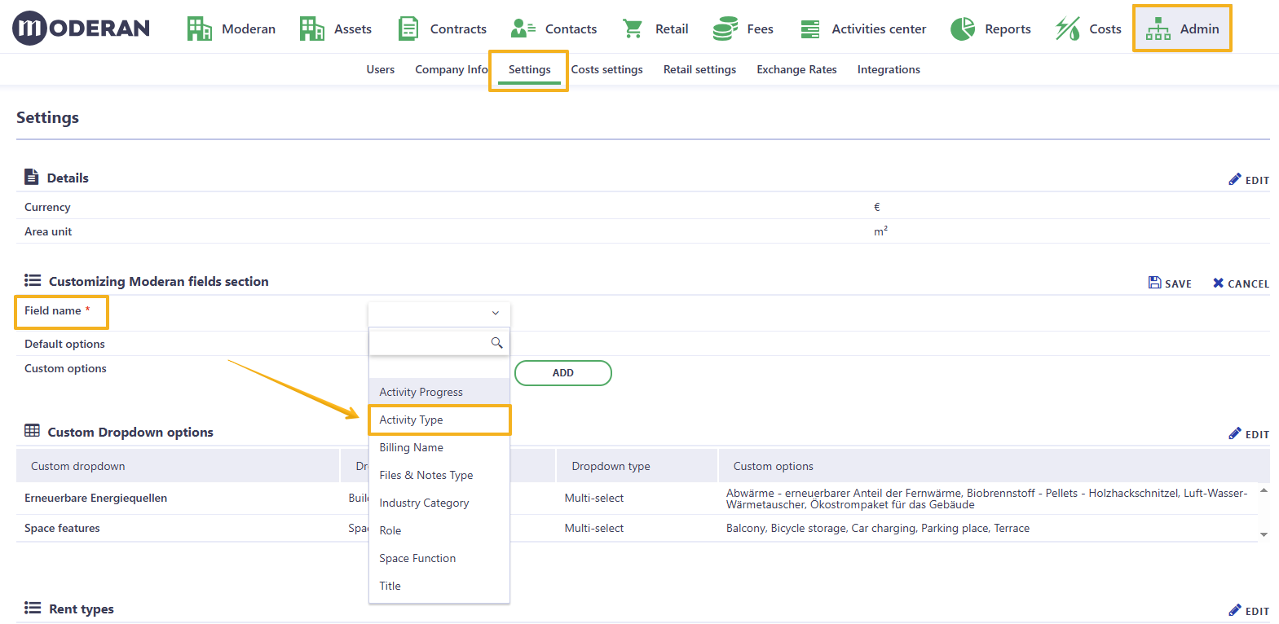Image resolution: width=1279 pixels, height=624 pixels.
Task: Choose Files & Notes Type option
Action: click(x=439, y=475)
